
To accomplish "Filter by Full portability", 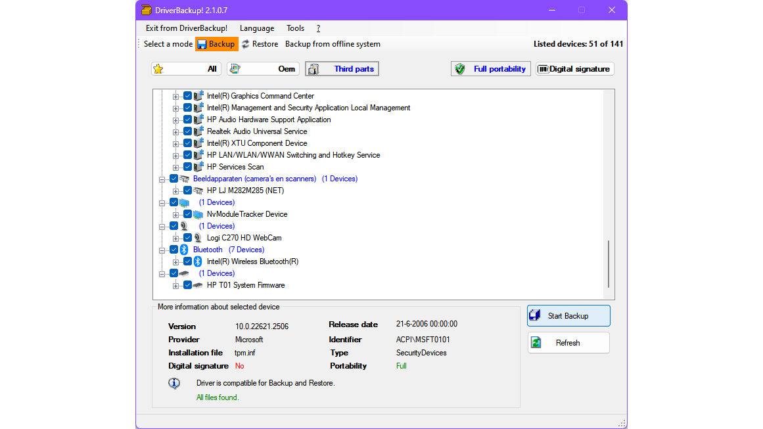I will point(490,69).
